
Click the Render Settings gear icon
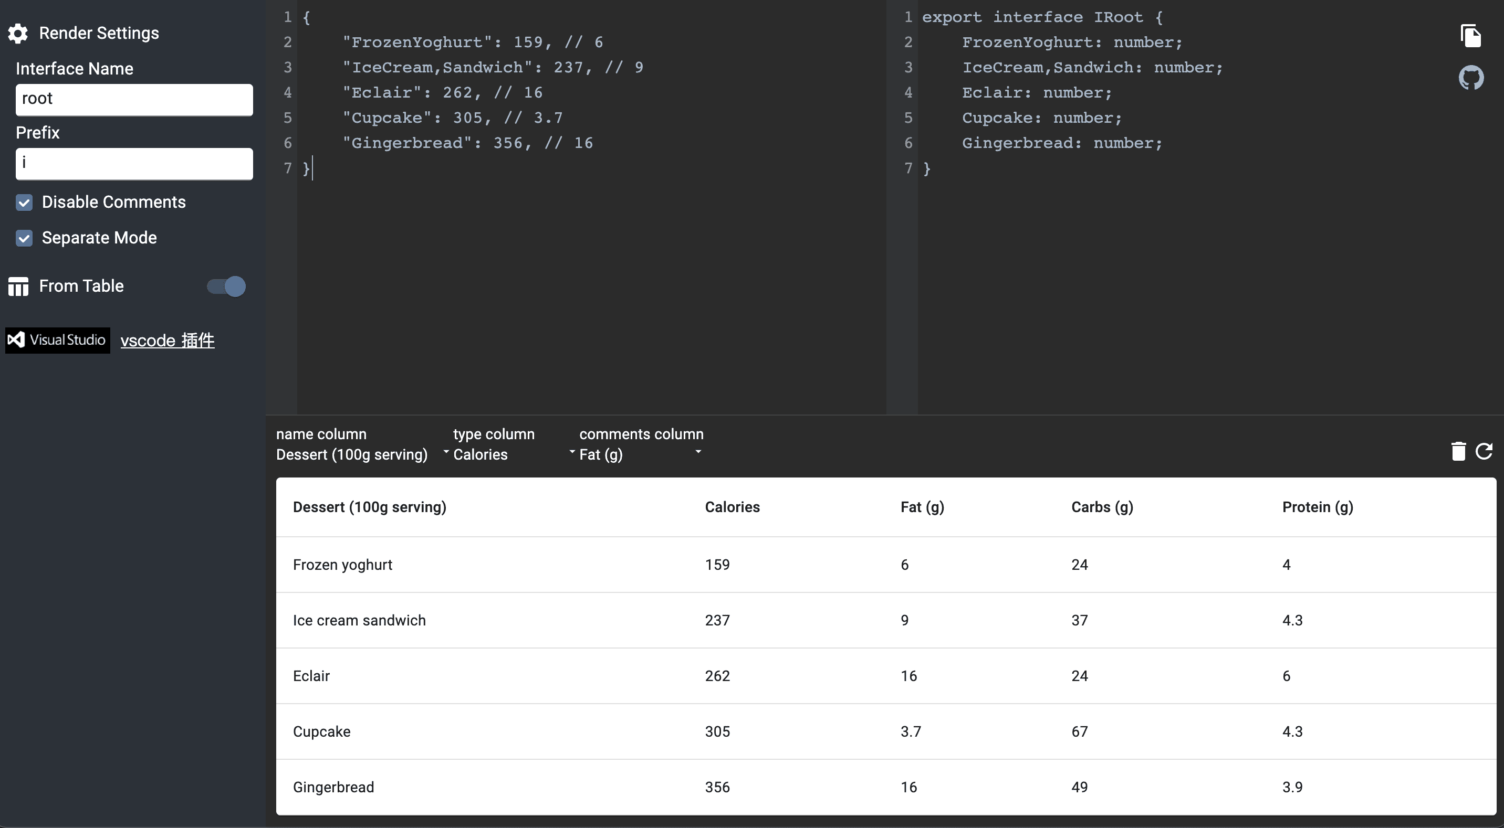pyautogui.click(x=18, y=33)
